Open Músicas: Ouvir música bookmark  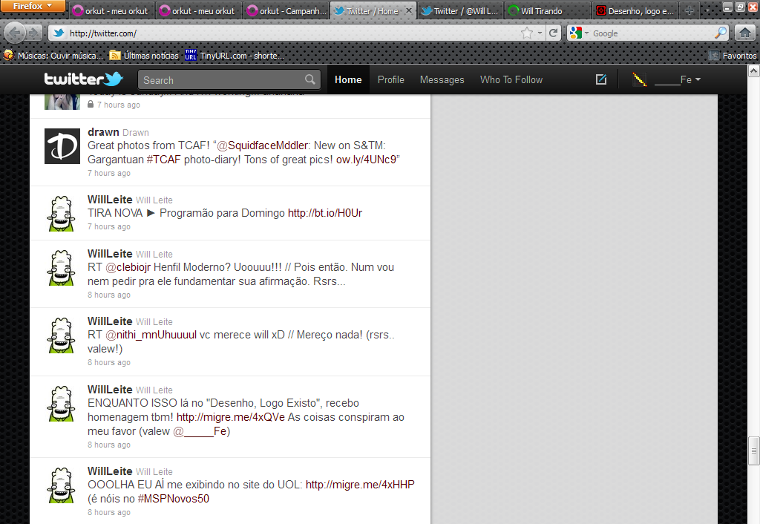tap(53, 56)
